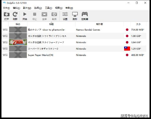This screenshot has height=119, width=151.
Task: Open Settings (设置) sliders icon
Action: point(65,16)
